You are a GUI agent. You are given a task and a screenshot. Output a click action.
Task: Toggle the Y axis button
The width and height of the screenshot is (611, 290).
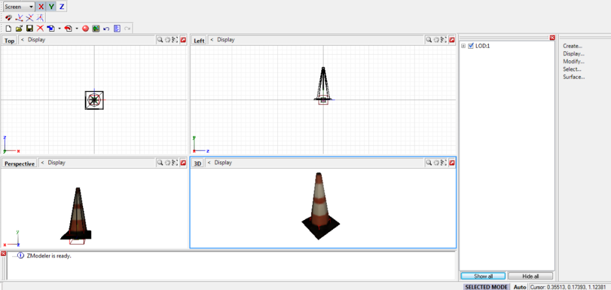pyautogui.click(x=51, y=7)
